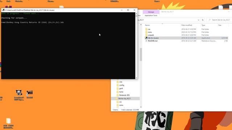This screenshot has width=232, height=130.
Task: Switch to the Manage ribbon tab
Action: [151, 12]
